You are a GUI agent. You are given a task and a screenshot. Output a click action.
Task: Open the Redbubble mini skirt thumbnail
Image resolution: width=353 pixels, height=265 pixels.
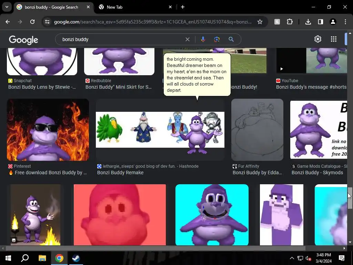(x=119, y=61)
